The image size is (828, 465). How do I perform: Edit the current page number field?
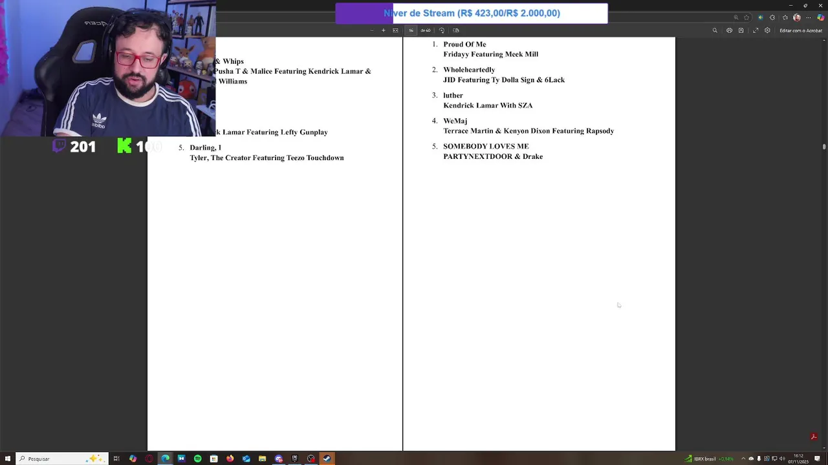(411, 30)
